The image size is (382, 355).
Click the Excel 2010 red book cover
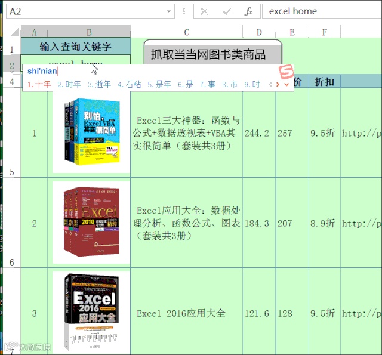[x=91, y=222]
